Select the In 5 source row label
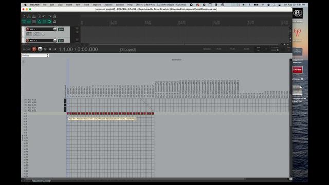Image resolution: width=329 pixels, height=185 pixels. click(x=25, y=124)
